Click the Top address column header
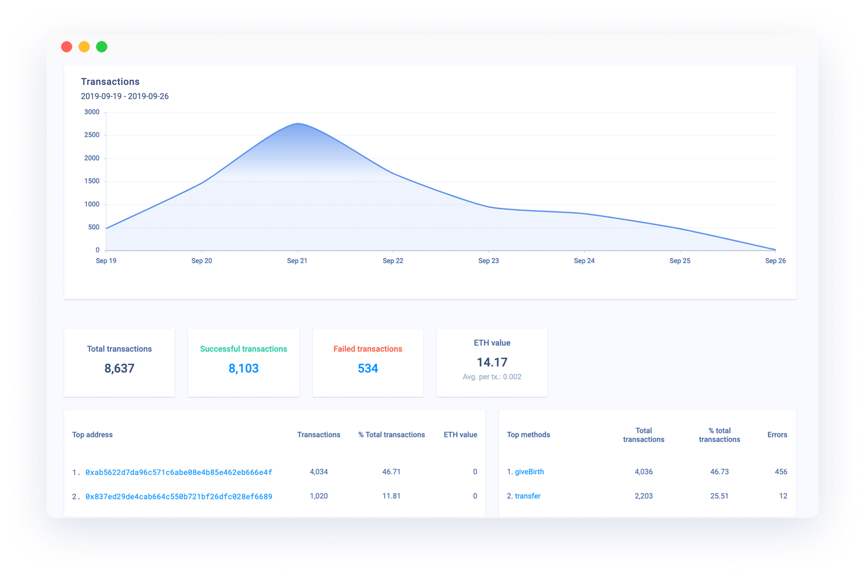Screen dimensions: 865x576 [x=92, y=435]
